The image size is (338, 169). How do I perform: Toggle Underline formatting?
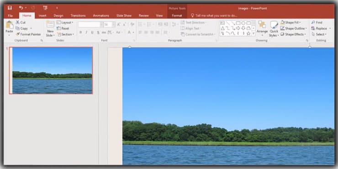[92, 32]
